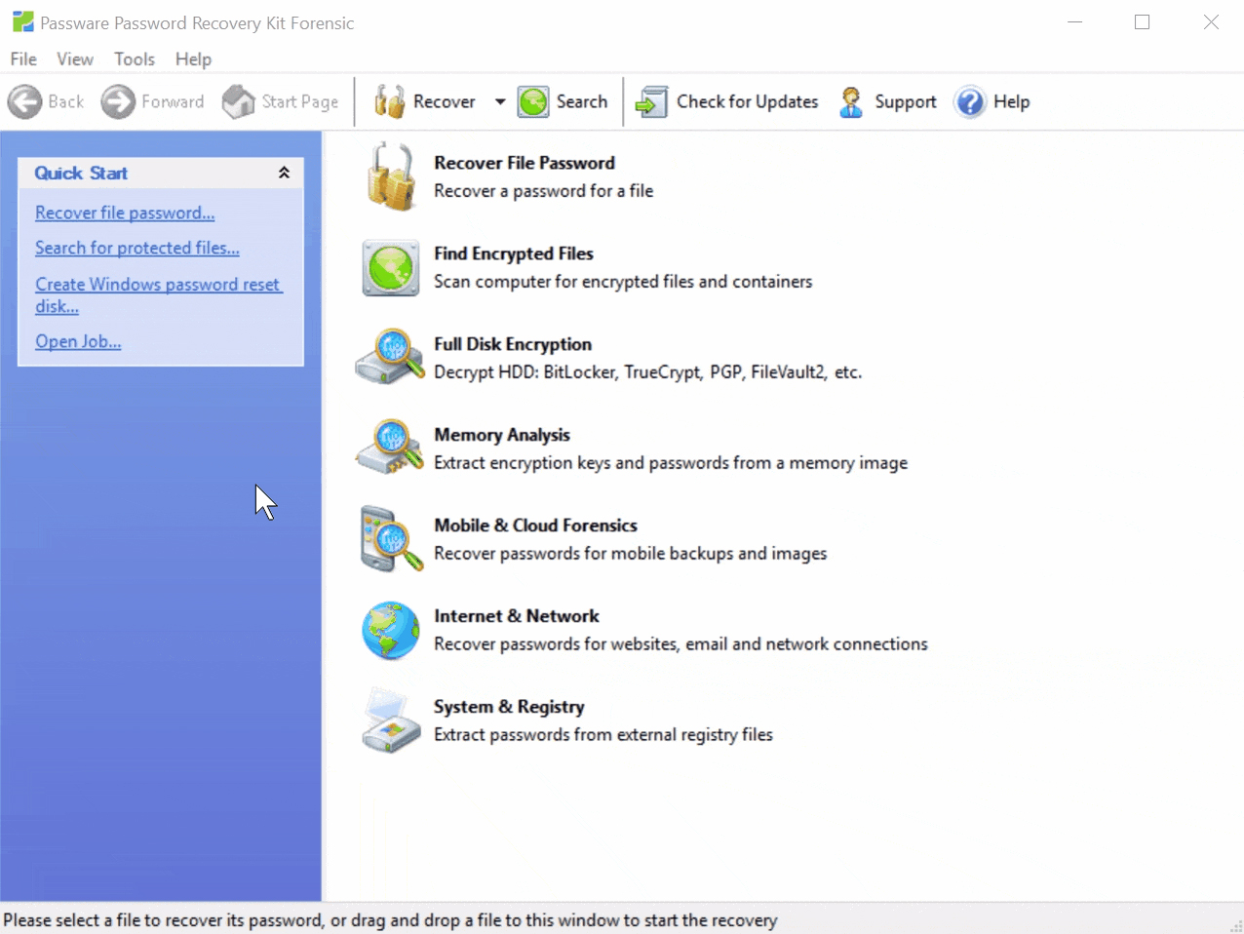Click the Internet & Network globe icon
1244x934 pixels.
click(x=391, y=630)
